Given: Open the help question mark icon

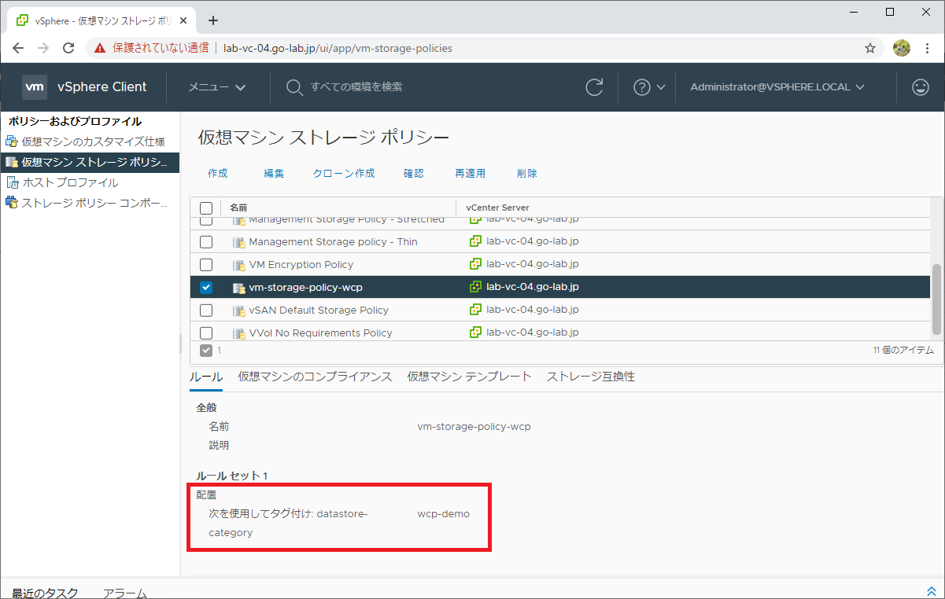Looking at the screenshot, I should (x=641, y=87).
